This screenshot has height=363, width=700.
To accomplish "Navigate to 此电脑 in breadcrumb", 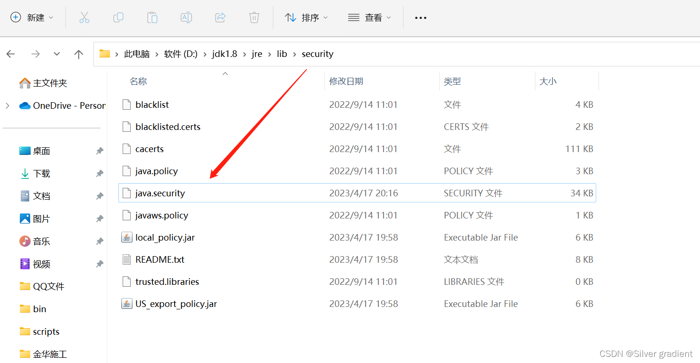I will pyautogui.click(x=137, y=54).
